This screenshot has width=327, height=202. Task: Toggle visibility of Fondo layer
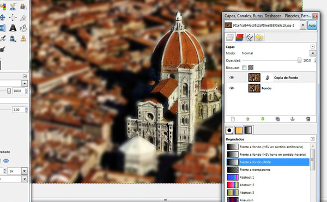coord(232,88)
